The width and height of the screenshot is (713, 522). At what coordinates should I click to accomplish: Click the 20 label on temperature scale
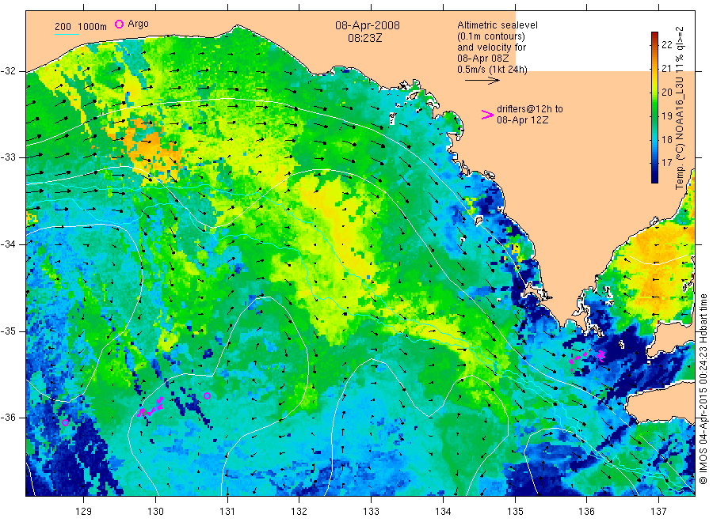(x=666, y=93)
